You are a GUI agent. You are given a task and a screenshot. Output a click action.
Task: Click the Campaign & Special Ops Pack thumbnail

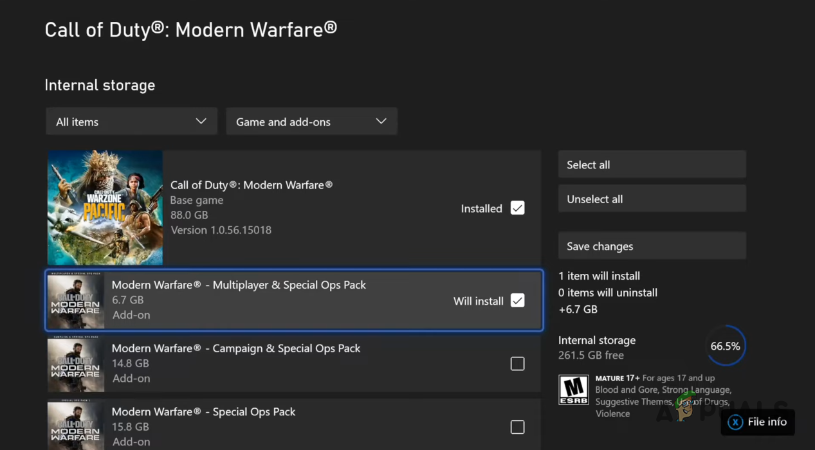[x=76, y=364]
